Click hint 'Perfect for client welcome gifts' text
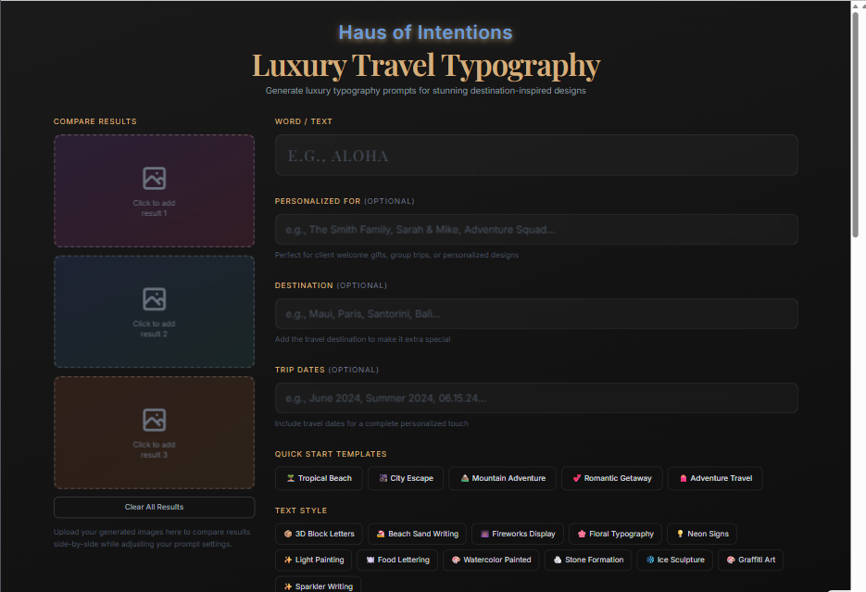Image resolution: width=866 pixels, height=592 pixels. point(396,255)
